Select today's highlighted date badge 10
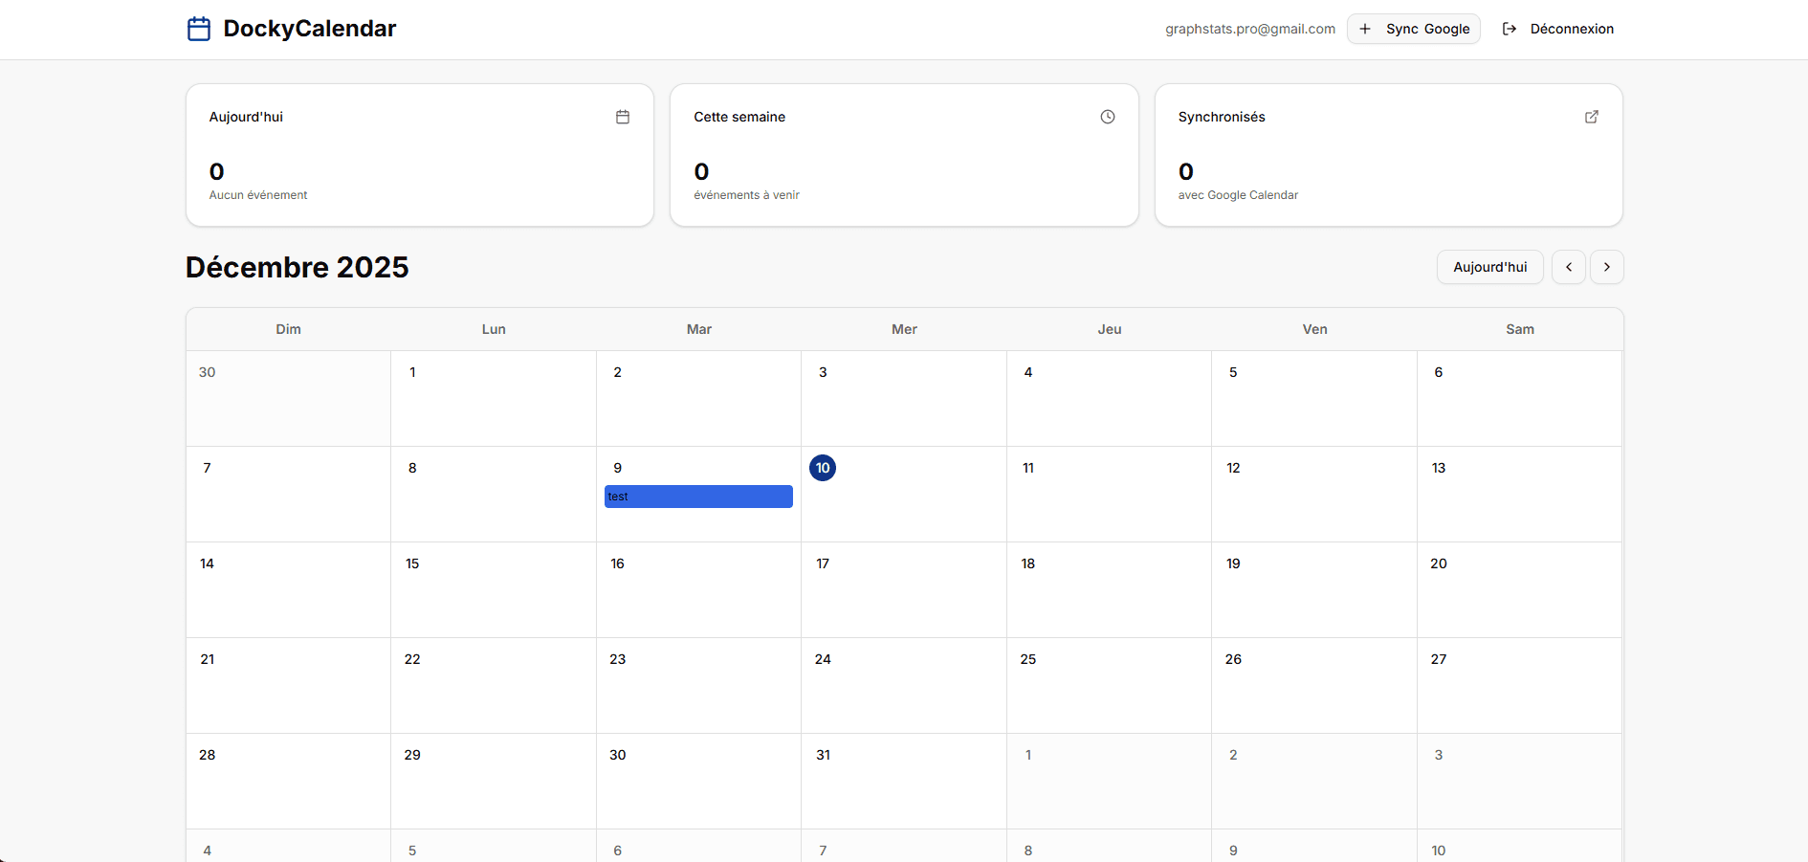Viewport: 1808px width, 862px height. (823, 468)
